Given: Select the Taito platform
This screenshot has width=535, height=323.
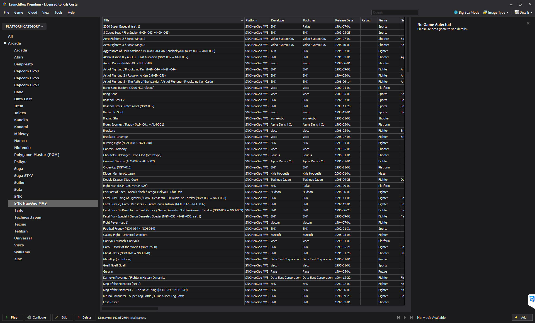Looking at the screenshot, I should (19, 210).
